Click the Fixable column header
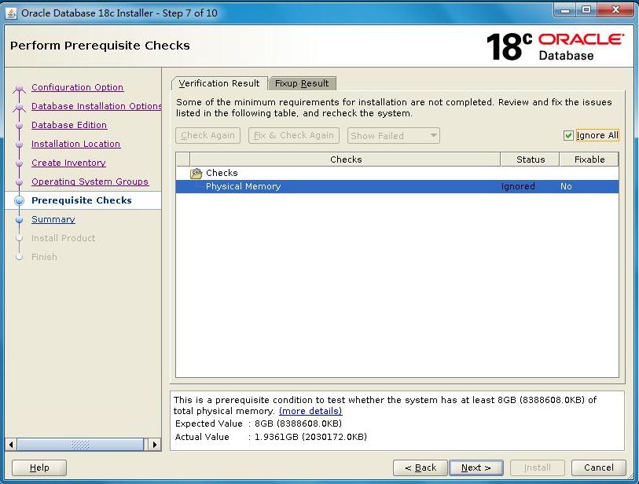The height and width of the screenshot is (484, 639). (589, 159)
